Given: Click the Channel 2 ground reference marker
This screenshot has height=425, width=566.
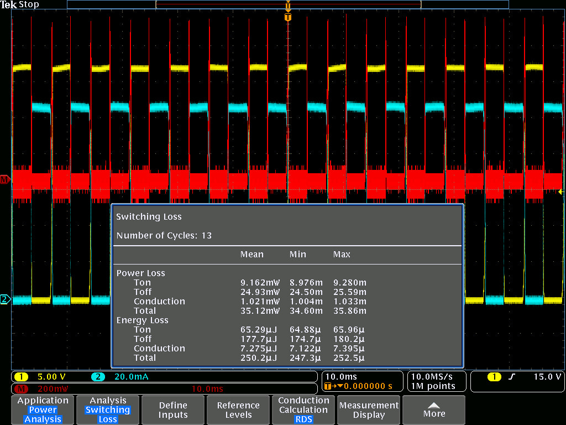Looking at the screenshot, I should [x=4, y=298].
